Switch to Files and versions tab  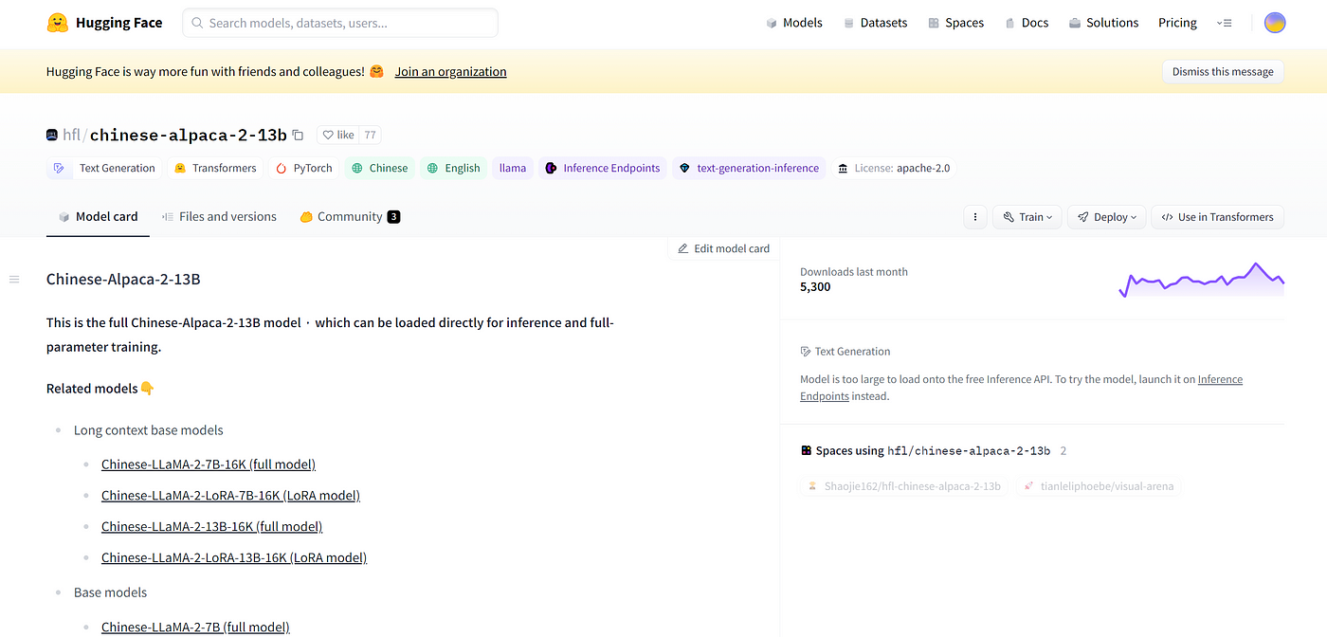[x=219, y=216]
